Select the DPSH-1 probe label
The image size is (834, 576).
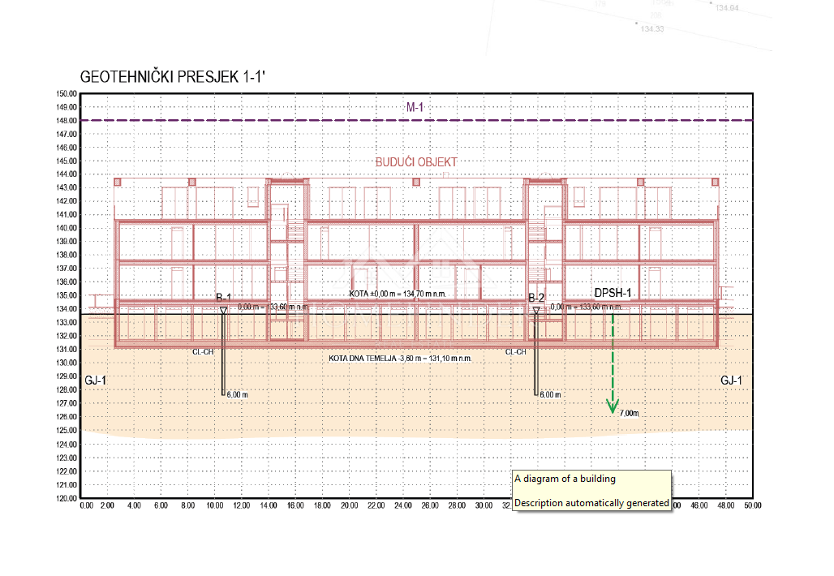click(613, 293)
